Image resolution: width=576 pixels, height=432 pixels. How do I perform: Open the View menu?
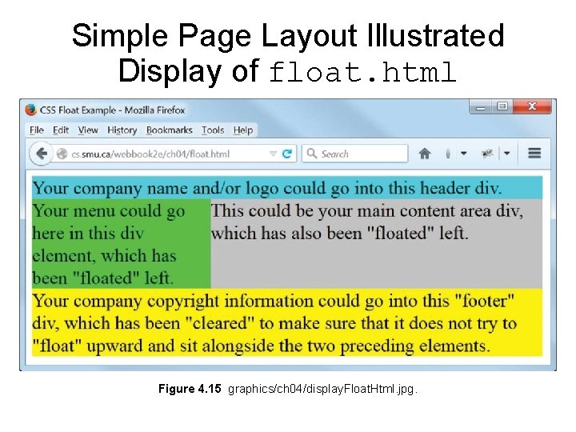tap(88, 130)
